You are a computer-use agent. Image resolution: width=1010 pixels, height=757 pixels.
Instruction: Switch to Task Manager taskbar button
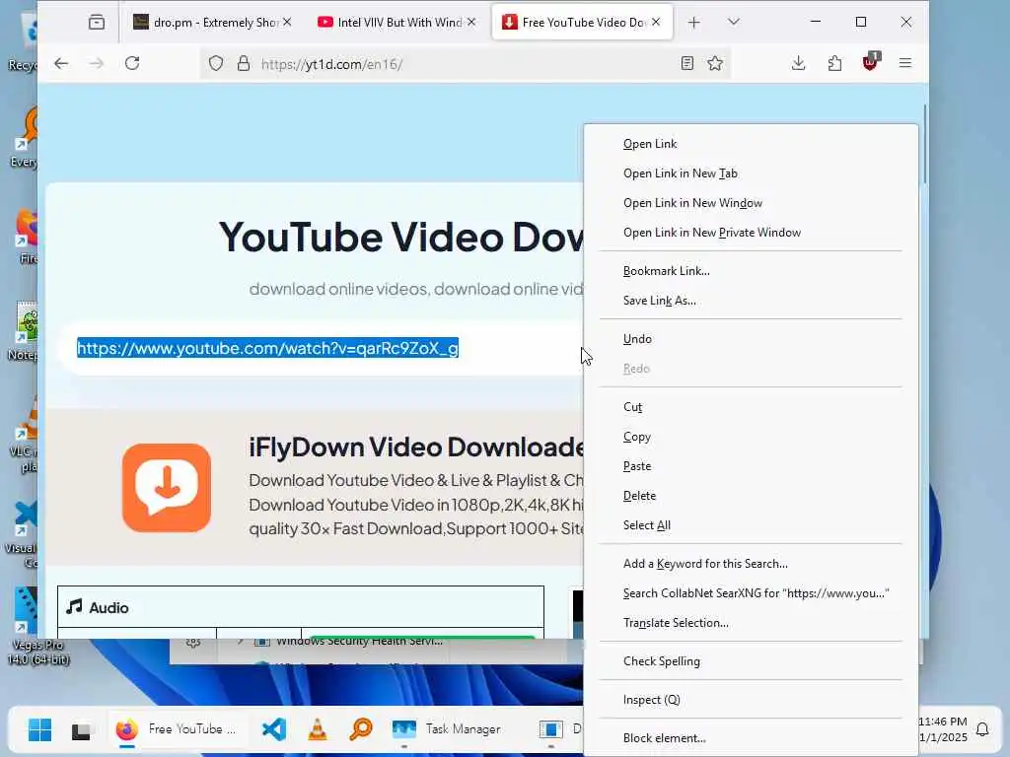449,729
